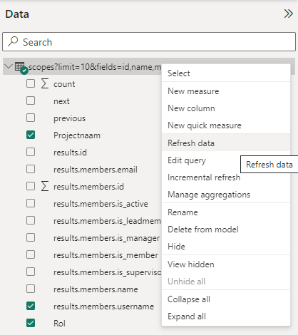The width and height of the screenshot is (298, 335).
Task: Check the count field checkbox
Action: click(x=31, y=83)
